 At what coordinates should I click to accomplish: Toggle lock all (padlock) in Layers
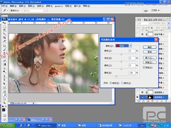(x=152, y=28)
